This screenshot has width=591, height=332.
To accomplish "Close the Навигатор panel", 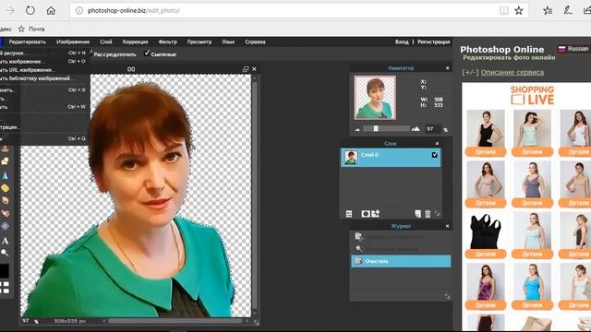I will (x=447, y=68).
